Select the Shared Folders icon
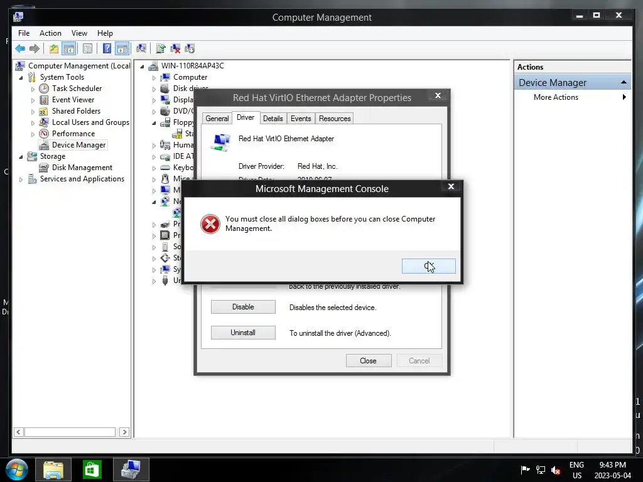 coord(44,111)
